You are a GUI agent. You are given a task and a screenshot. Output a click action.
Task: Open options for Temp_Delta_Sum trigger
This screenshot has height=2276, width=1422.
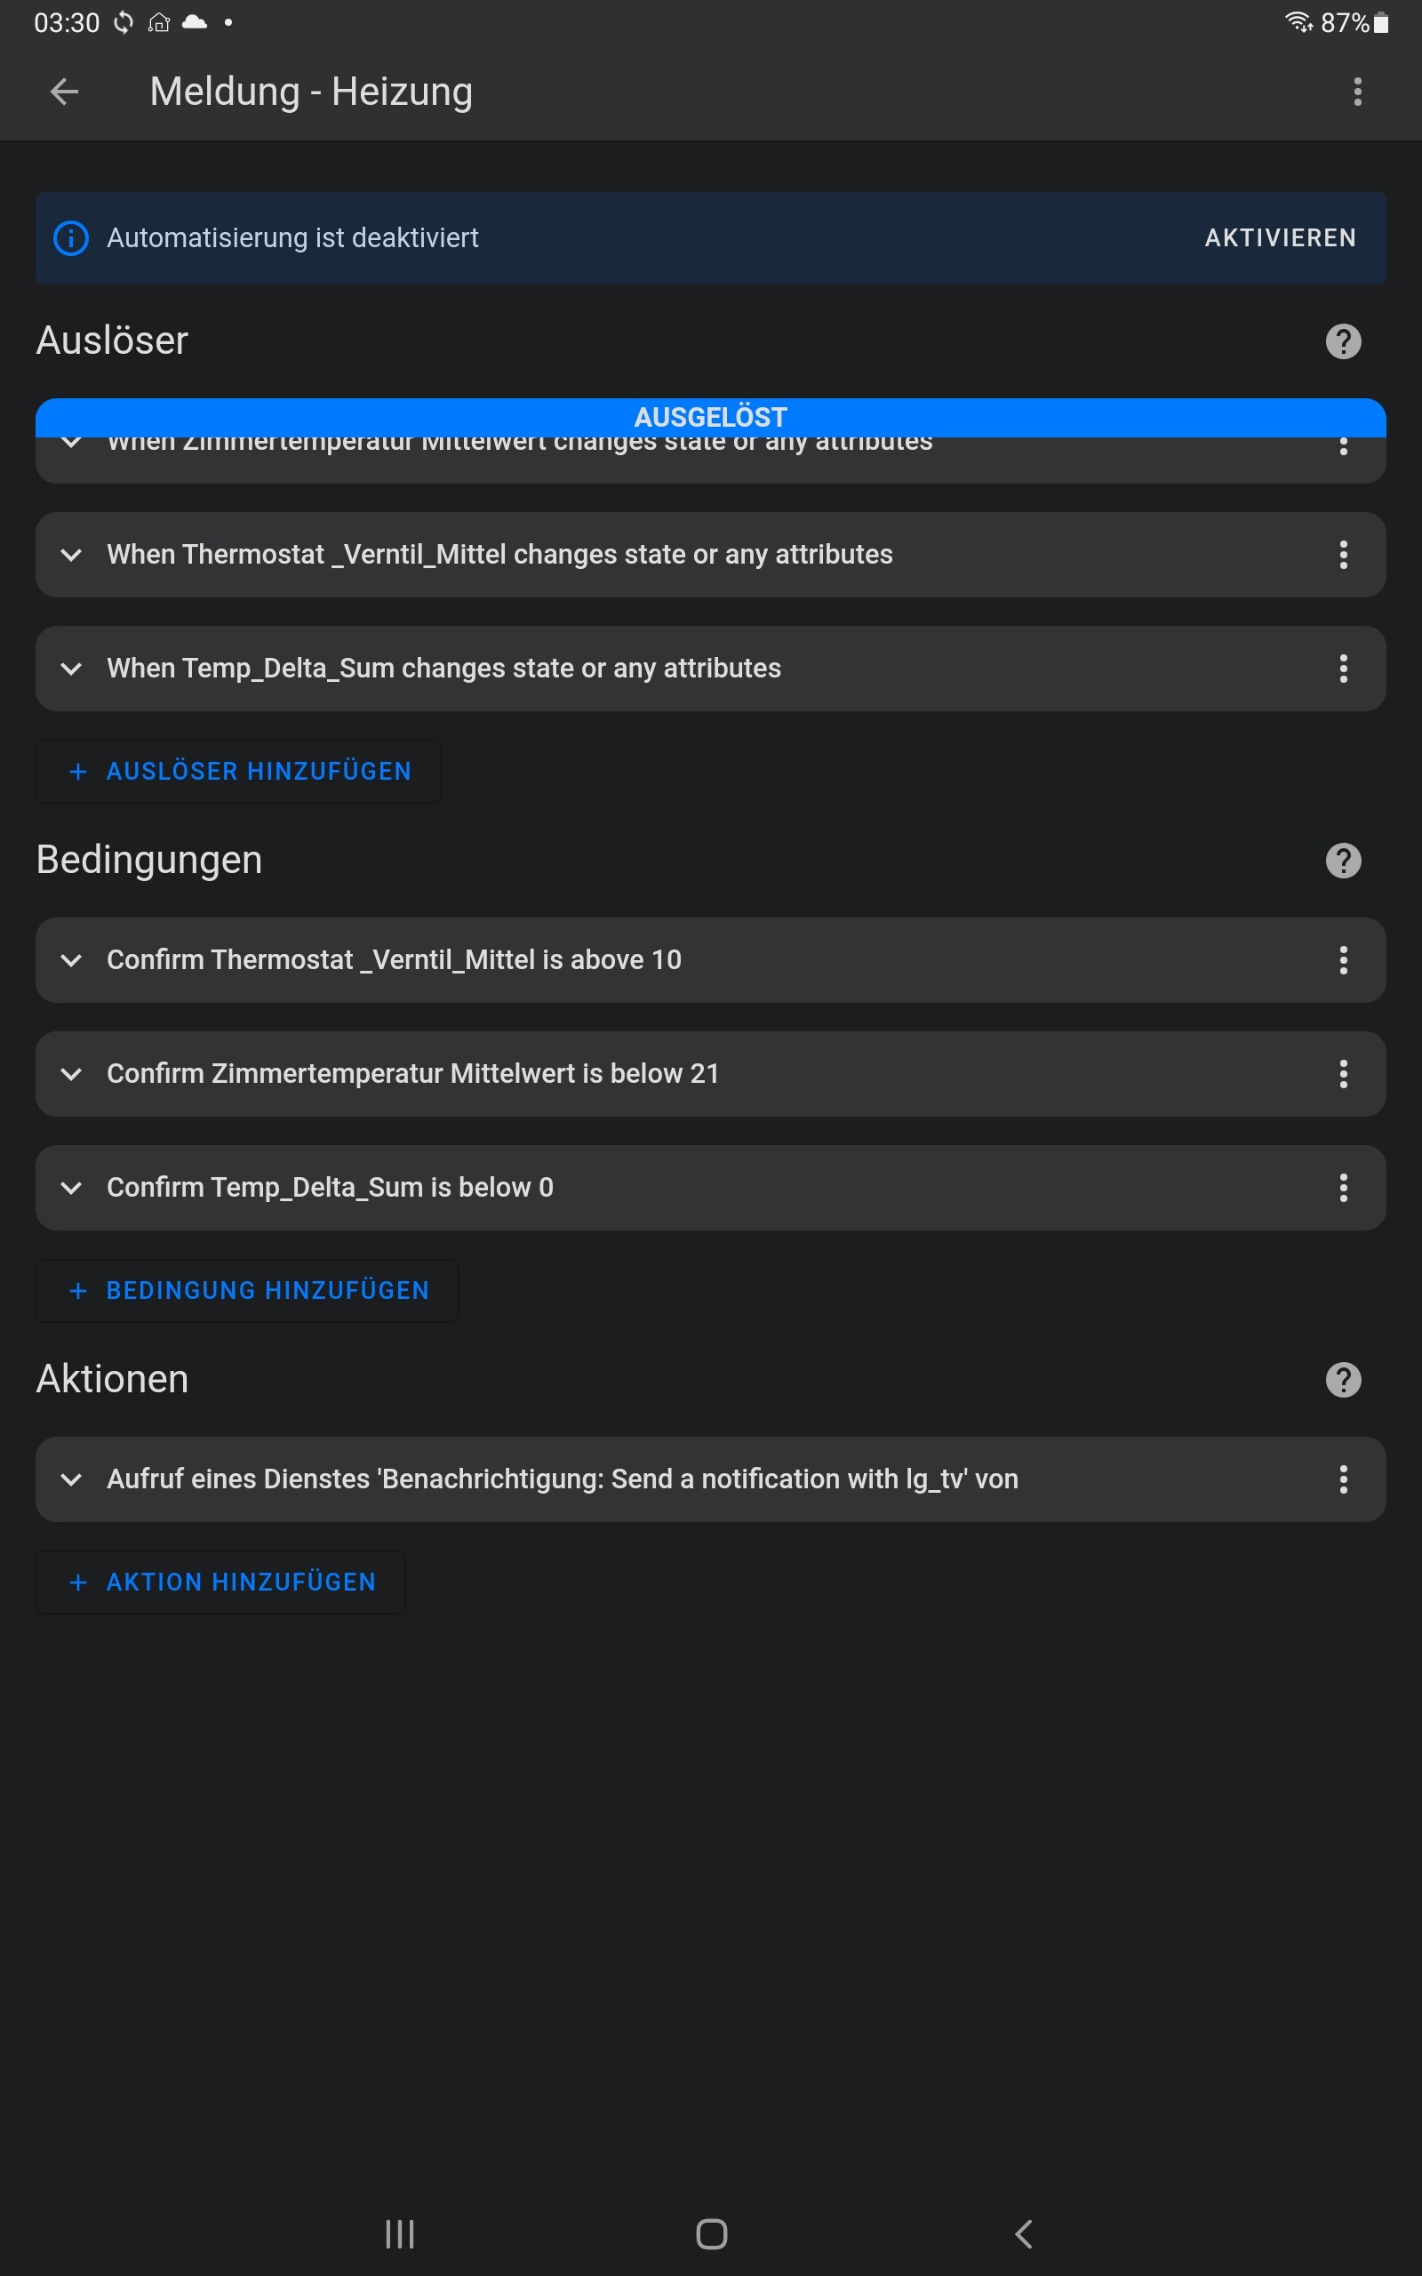pos(1343,669)
